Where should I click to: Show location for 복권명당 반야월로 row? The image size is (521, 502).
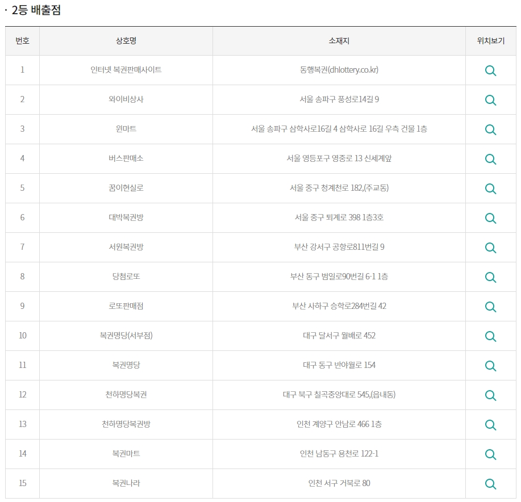point(490,366)
